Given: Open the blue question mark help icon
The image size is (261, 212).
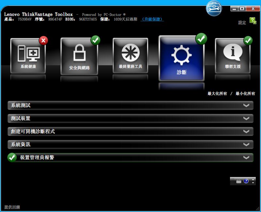Looking at the screenshot, I should pos(246,181).
